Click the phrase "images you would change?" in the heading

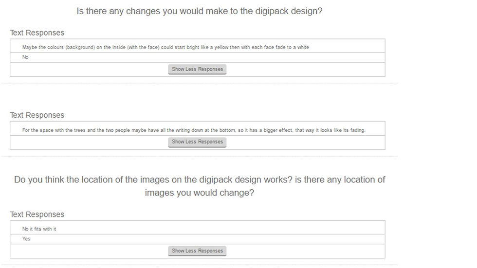(x=199, y=193)
